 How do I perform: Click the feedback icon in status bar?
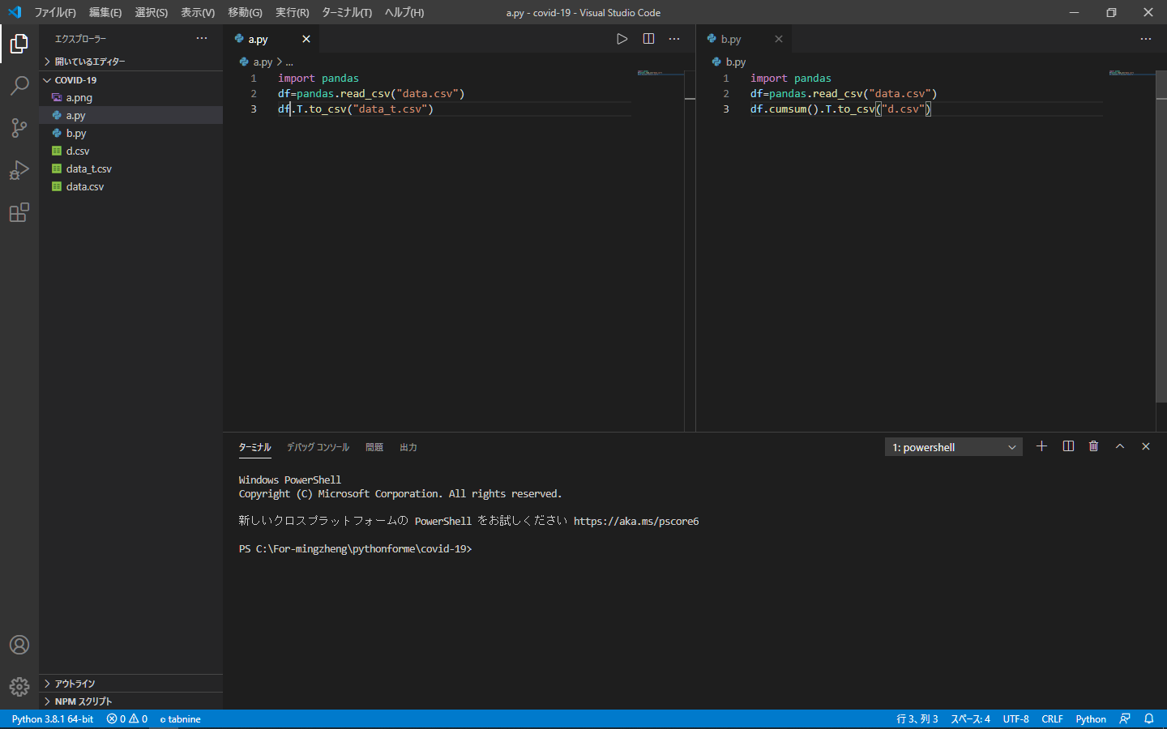click(1125, 719)
